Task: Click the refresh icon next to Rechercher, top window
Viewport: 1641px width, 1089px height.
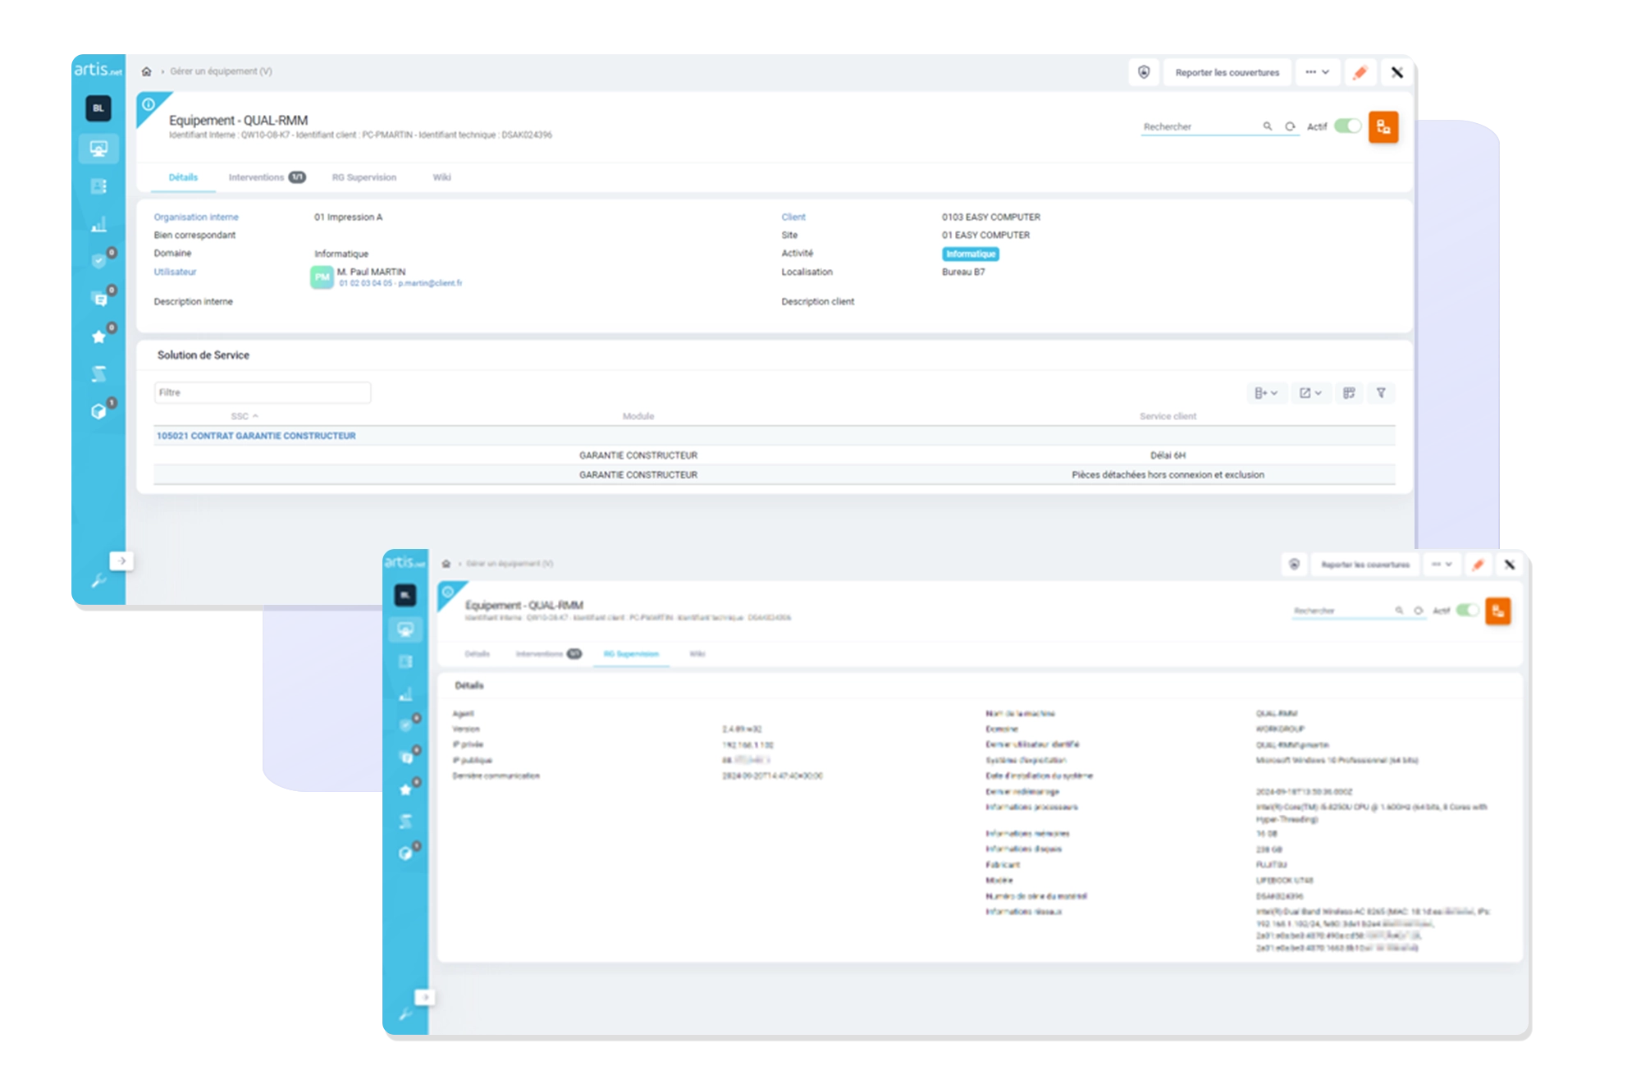Action: tap(1290, 126)
